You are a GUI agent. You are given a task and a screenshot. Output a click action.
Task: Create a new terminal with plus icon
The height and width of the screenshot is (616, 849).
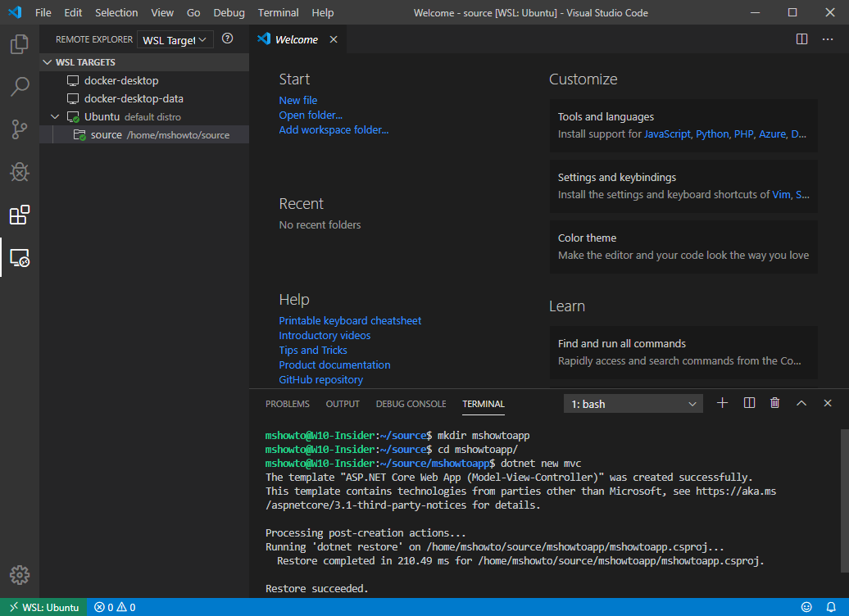[722, 403]
